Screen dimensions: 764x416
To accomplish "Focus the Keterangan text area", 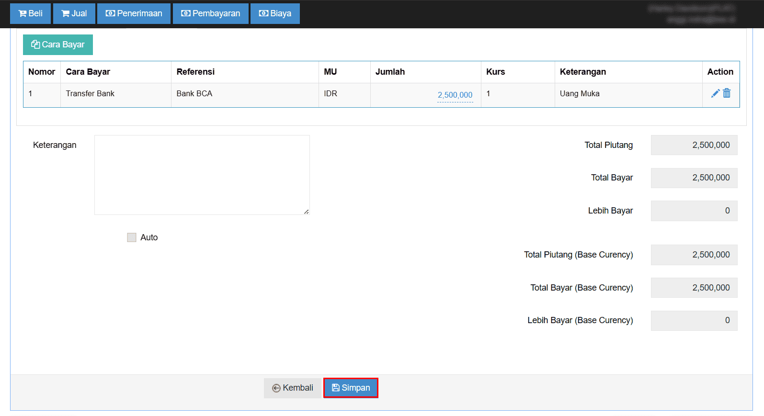I will [x=202, y=175].
